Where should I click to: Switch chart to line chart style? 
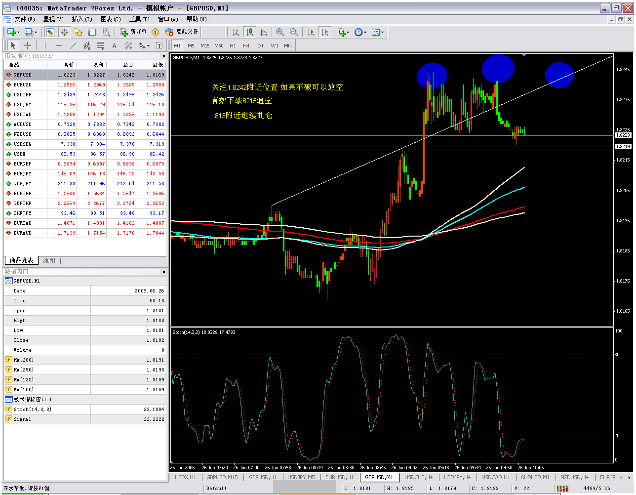[264, 32]
